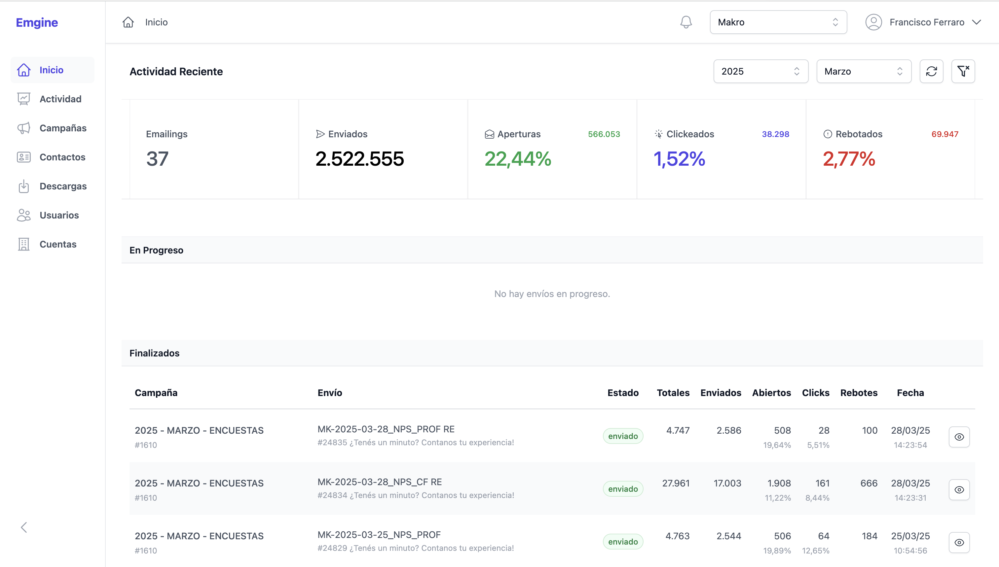Select the Cuentas sidebar item
Screen dimensions: 999x567
(58, 244)
